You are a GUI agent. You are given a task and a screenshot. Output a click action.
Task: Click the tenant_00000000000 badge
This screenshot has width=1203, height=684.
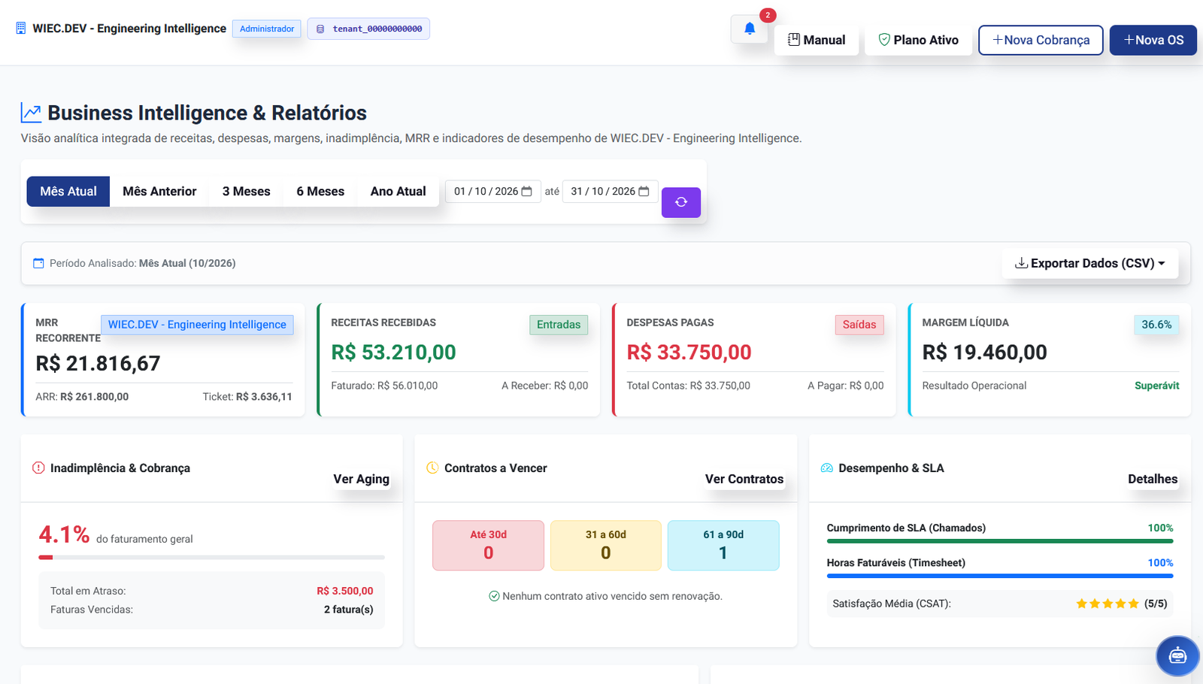pyautogui.click(x=368, y=29)
